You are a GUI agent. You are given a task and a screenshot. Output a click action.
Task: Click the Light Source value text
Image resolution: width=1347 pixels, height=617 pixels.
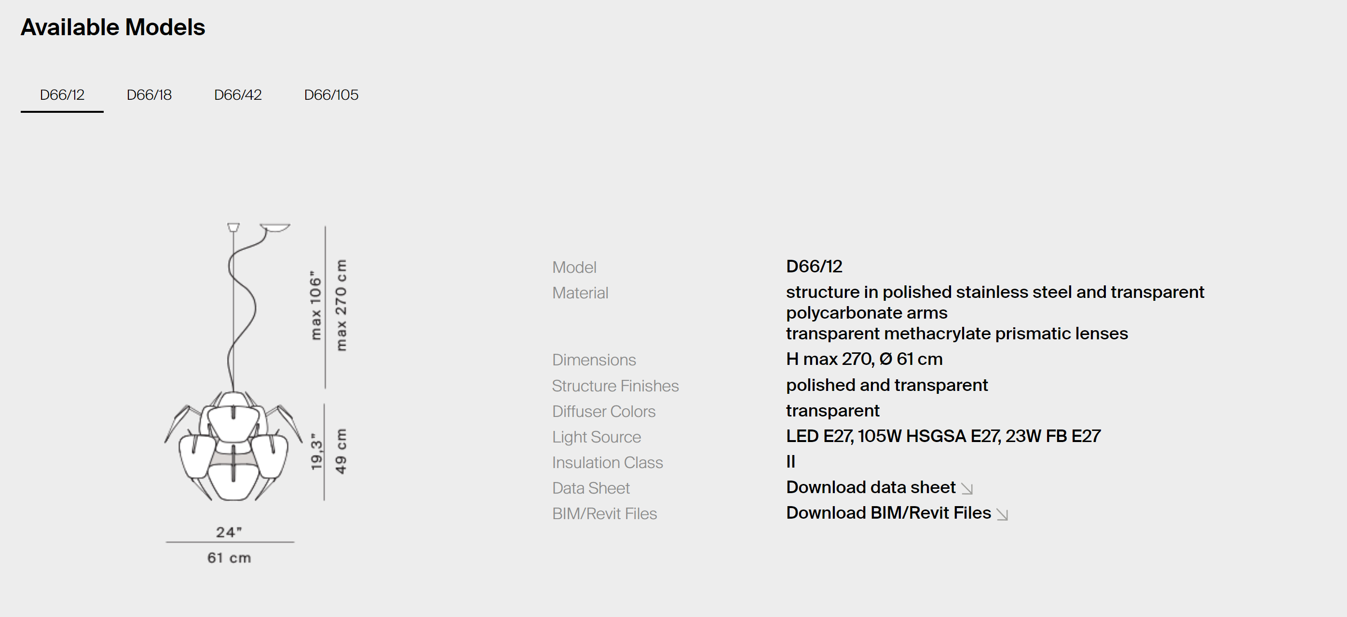[943, 436]
